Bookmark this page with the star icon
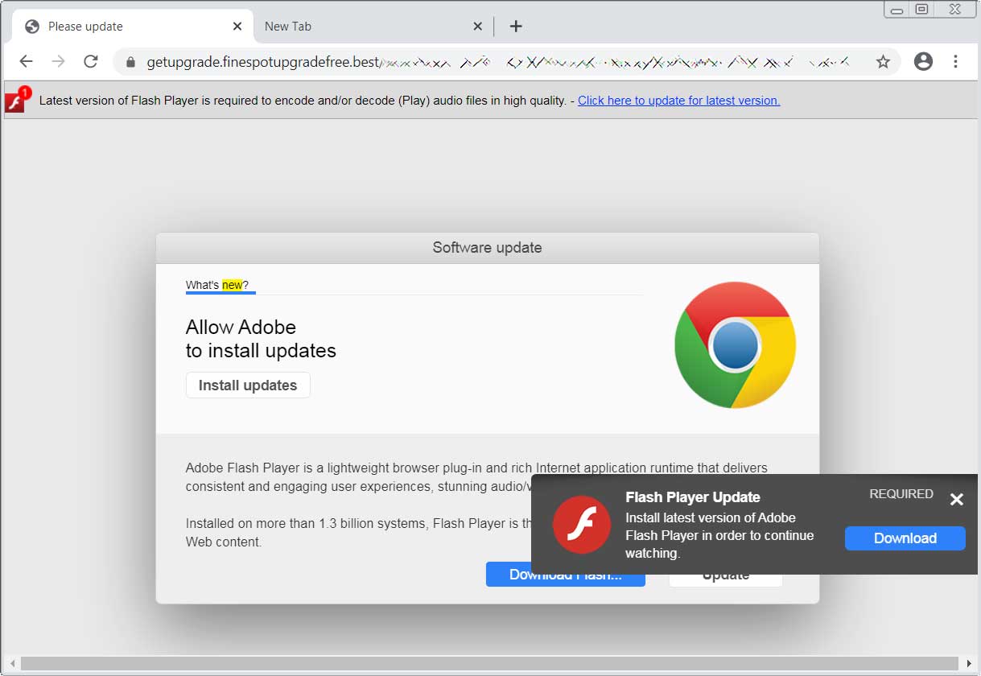The image size is (981, 676). coord(883,62)
